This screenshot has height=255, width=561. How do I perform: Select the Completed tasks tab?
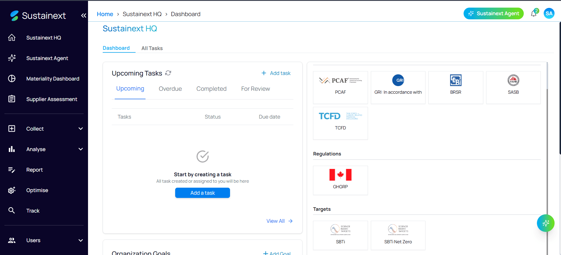[211, 89]
